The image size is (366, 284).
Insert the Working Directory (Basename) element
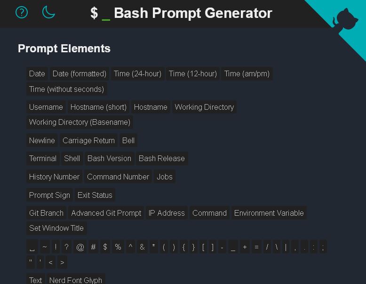80,122
